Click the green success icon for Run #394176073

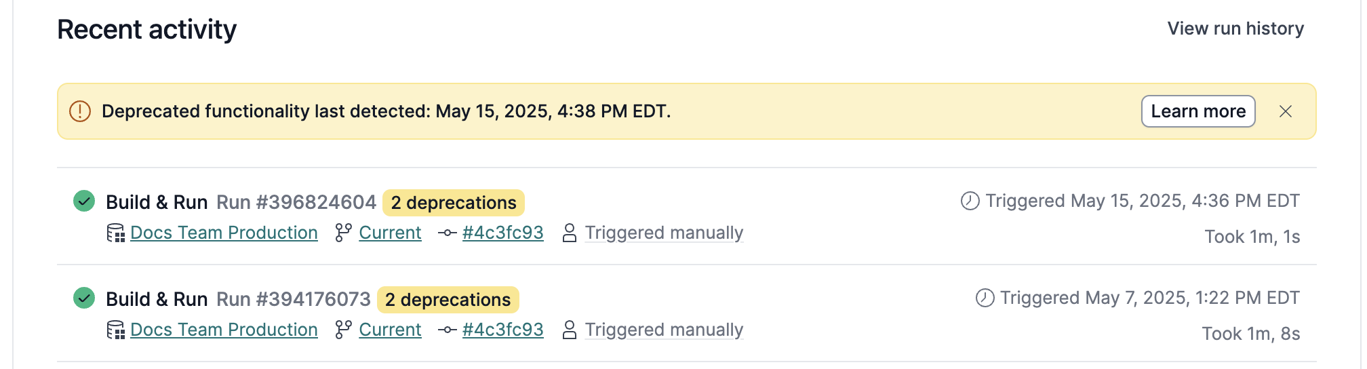(84, 298)
